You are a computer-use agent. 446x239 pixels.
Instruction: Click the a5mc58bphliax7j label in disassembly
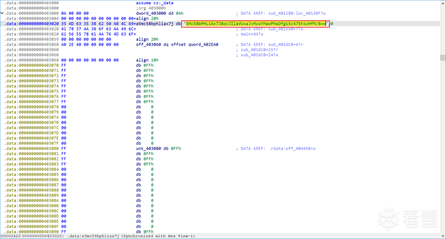pos(155,24)
